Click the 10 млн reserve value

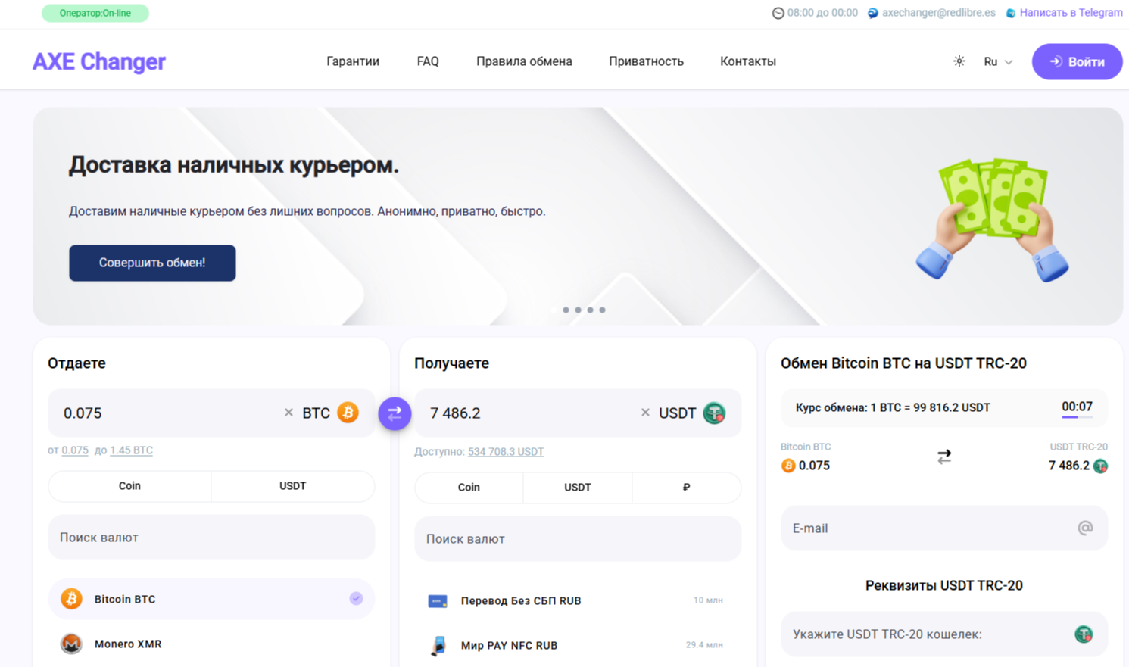[x=708, y=600]
